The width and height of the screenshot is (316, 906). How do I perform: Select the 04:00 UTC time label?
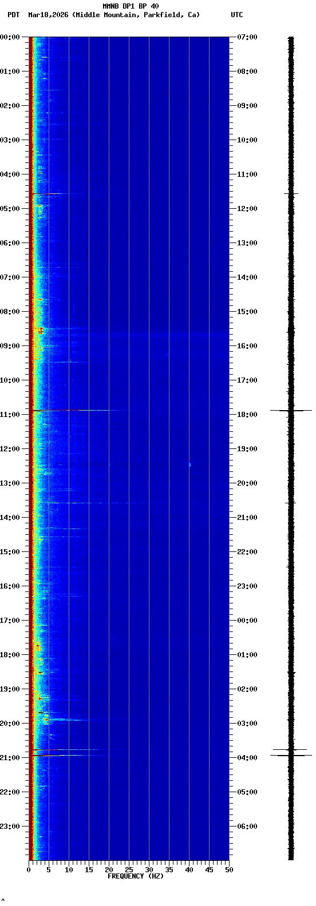tap(247, 758)
